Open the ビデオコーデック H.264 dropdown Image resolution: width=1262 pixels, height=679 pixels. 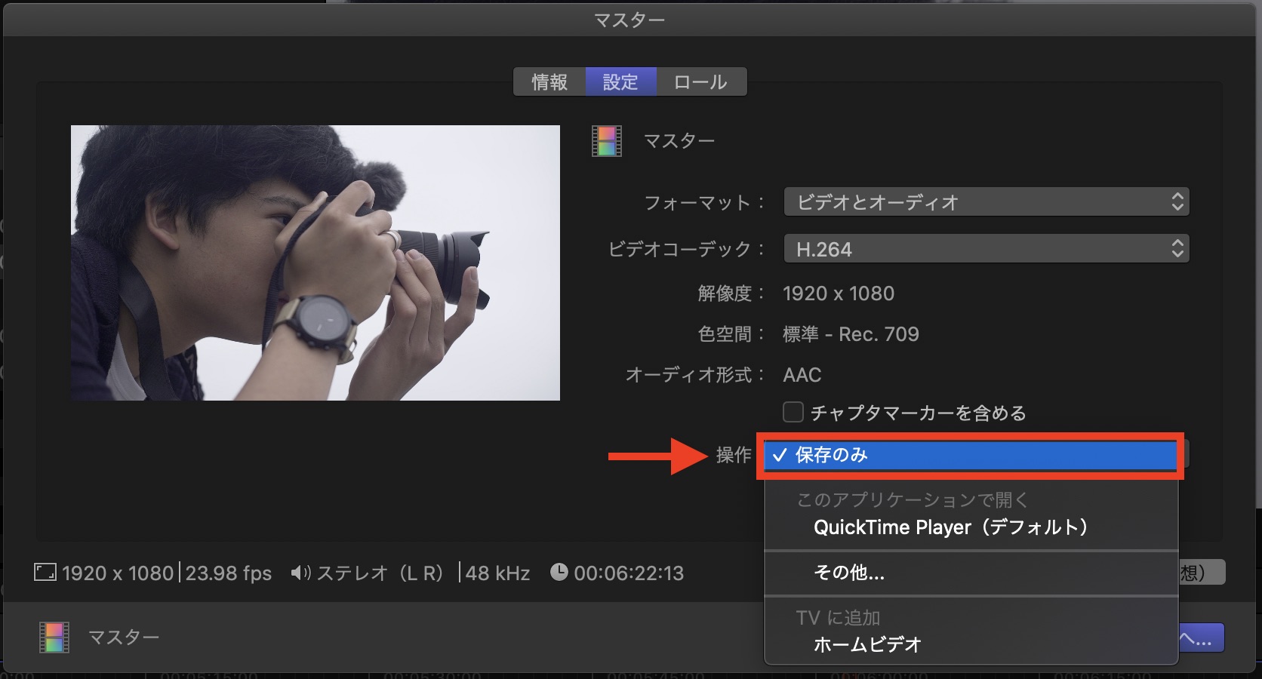[987, 249]
